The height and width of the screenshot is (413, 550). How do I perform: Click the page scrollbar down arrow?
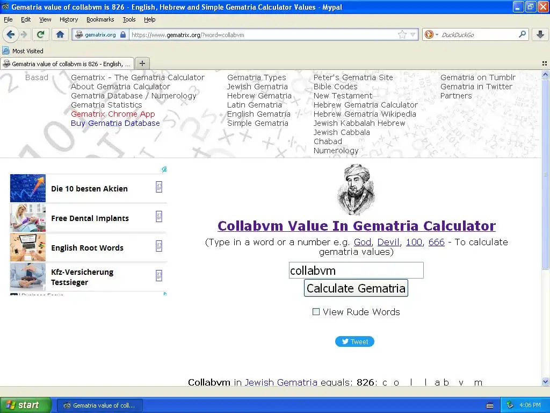pos(545,382)
